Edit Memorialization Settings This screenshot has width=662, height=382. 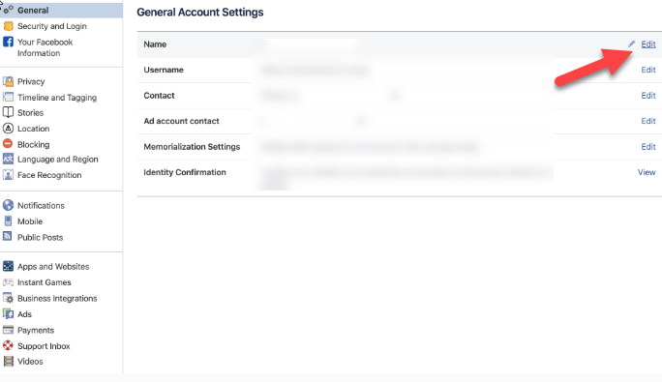pyautogui.click(x=648, y=146)
